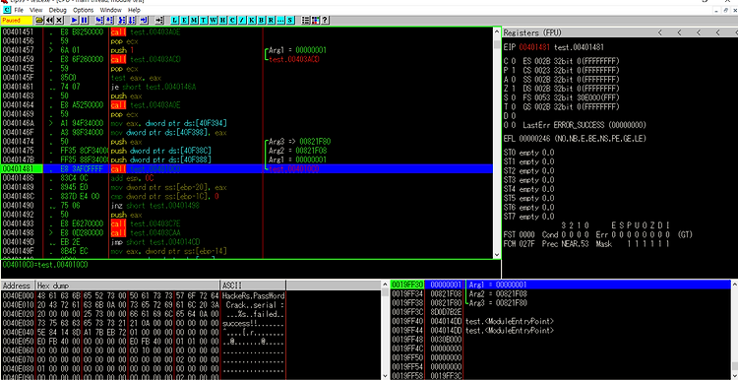Click the disassembly scrollbar down arrow
Screen dimensions: 738x380
point(497,254)
